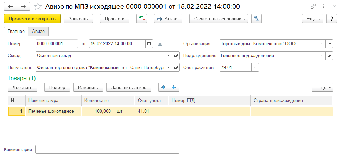
Task: Expand the Организация dropdown list
Action: click(x=322, y=43)
